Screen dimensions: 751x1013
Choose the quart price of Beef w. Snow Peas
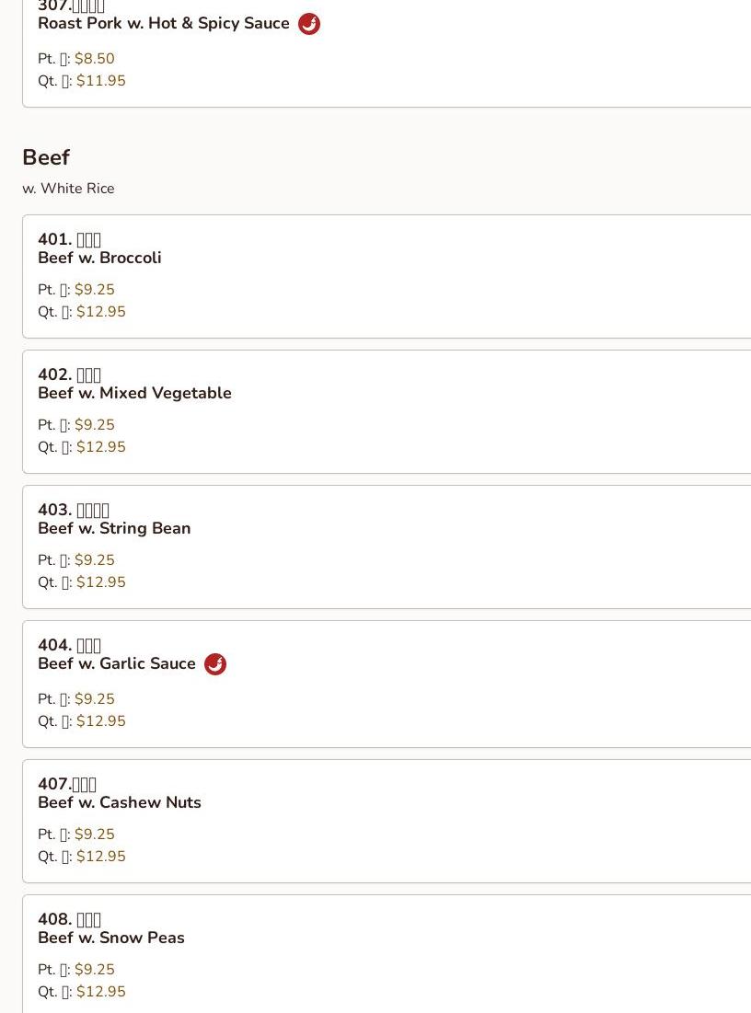coord(101,992)
